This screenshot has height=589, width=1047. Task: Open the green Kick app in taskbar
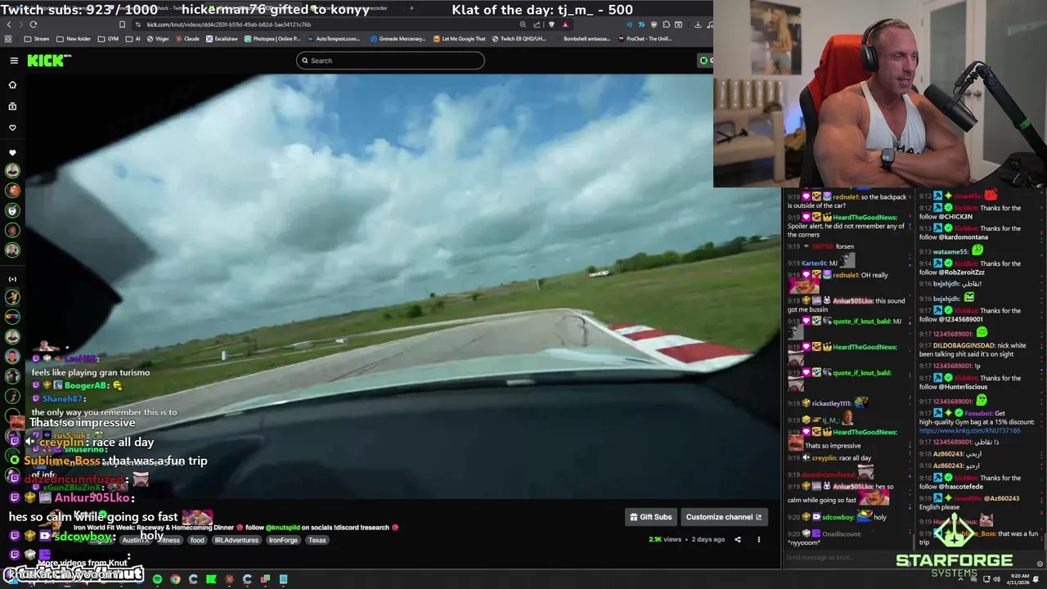pos(211,579)
